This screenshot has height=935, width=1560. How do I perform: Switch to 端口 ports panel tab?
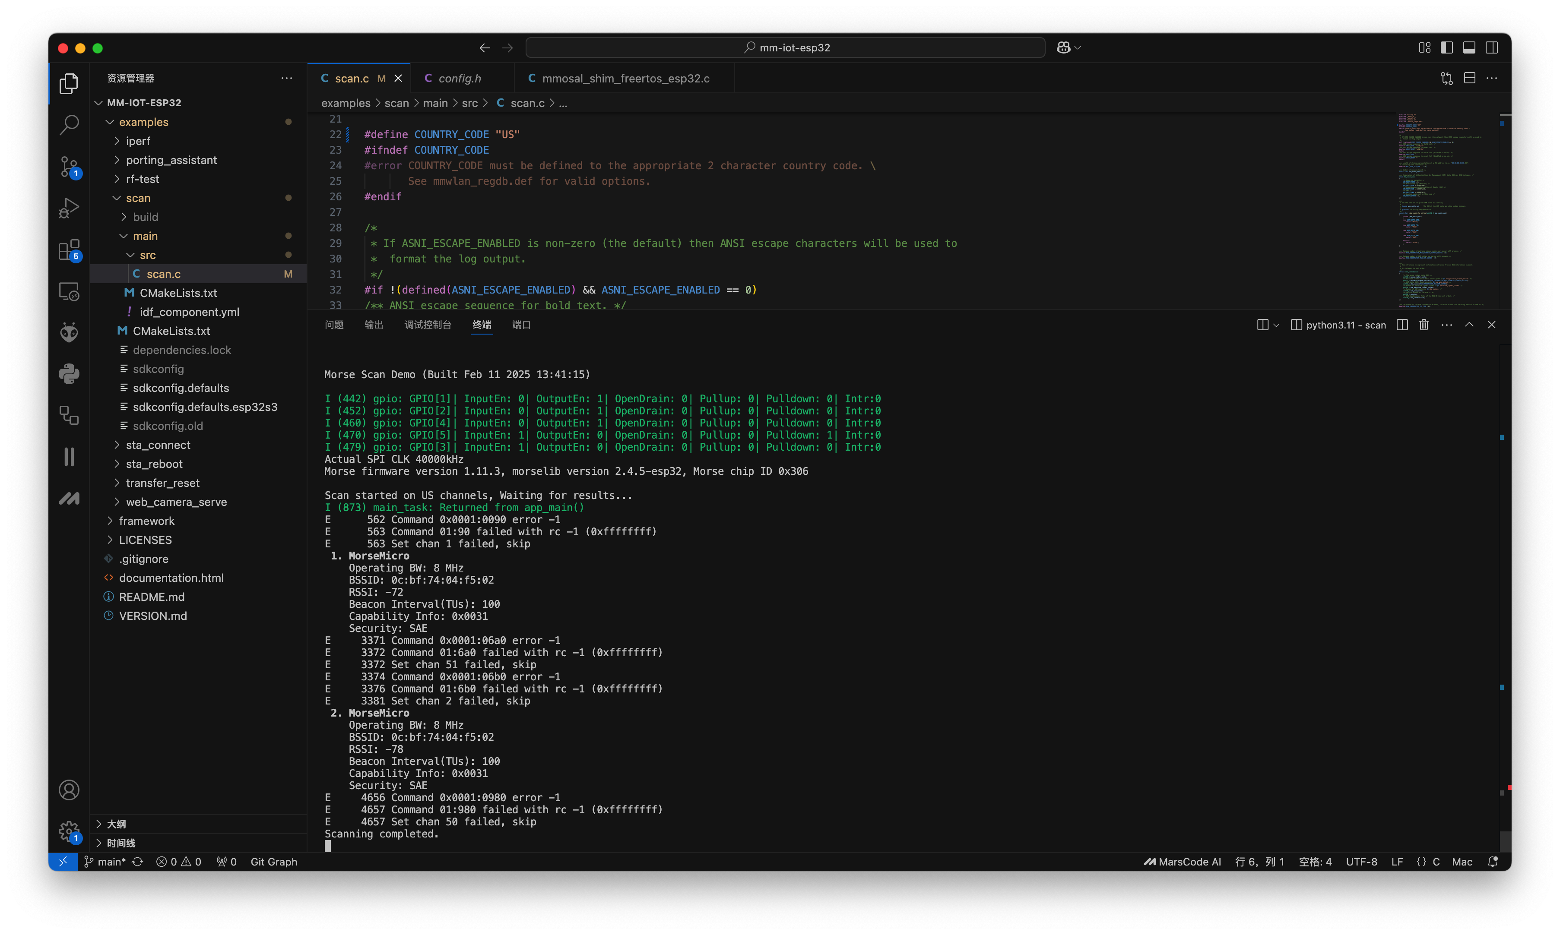[x=521, y=325]
